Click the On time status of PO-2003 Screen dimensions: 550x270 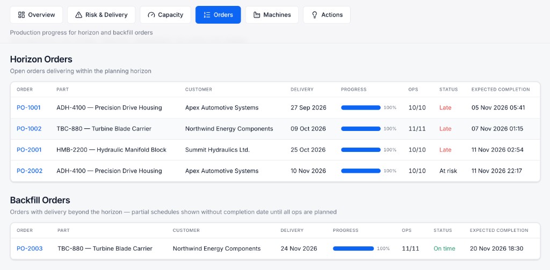(x=444, y=249)
